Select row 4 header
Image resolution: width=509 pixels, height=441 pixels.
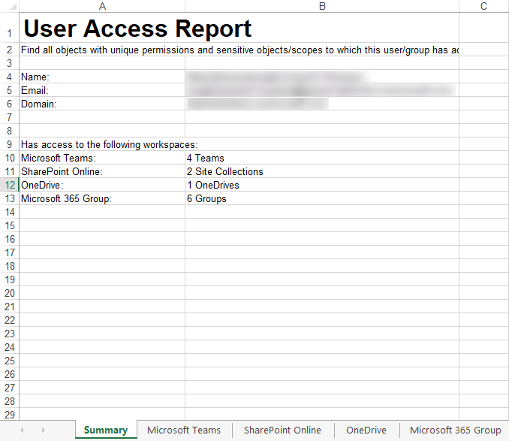click(10, 77)
